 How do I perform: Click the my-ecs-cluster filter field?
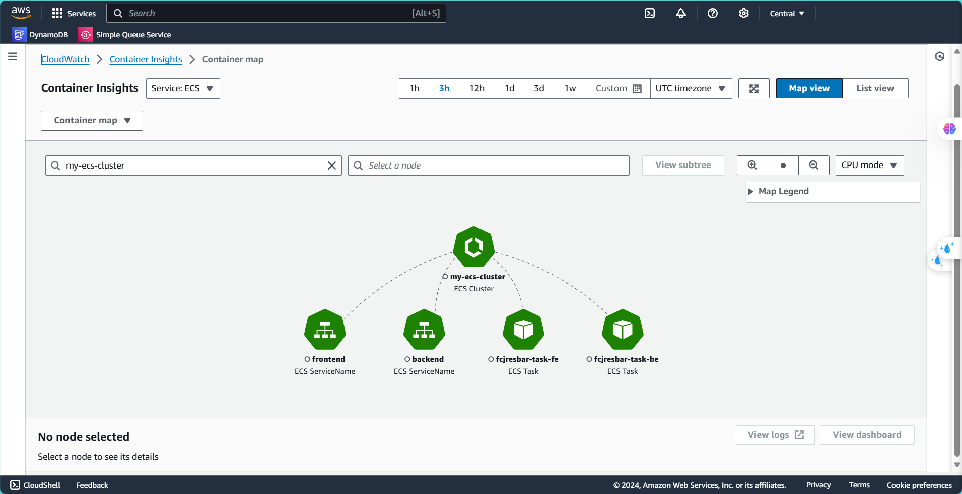[193, 166]
